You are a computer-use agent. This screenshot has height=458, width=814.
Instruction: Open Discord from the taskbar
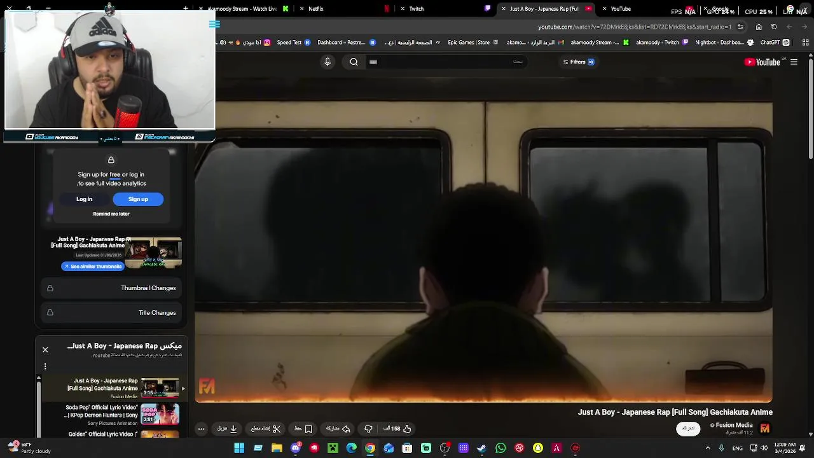pos(295,448)
